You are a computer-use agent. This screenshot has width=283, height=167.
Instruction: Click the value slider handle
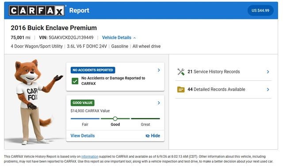pyautogui.click(x=115, y=118)
